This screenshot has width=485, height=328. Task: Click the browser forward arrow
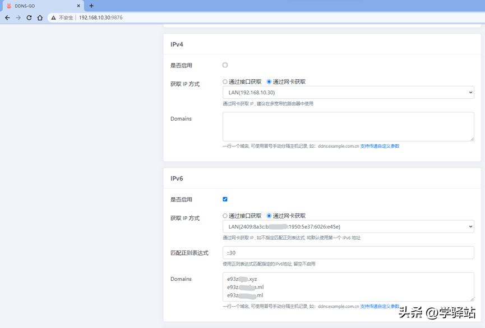pyautogui.click(x=19, y=17)
